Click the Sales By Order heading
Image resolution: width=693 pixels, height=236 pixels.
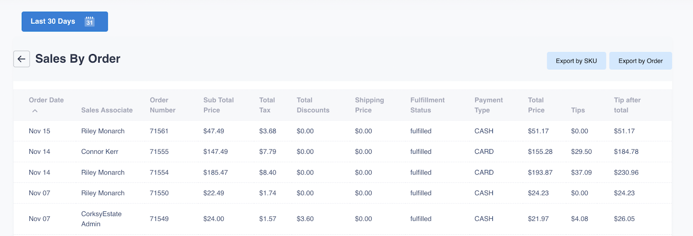pos(78,59)
